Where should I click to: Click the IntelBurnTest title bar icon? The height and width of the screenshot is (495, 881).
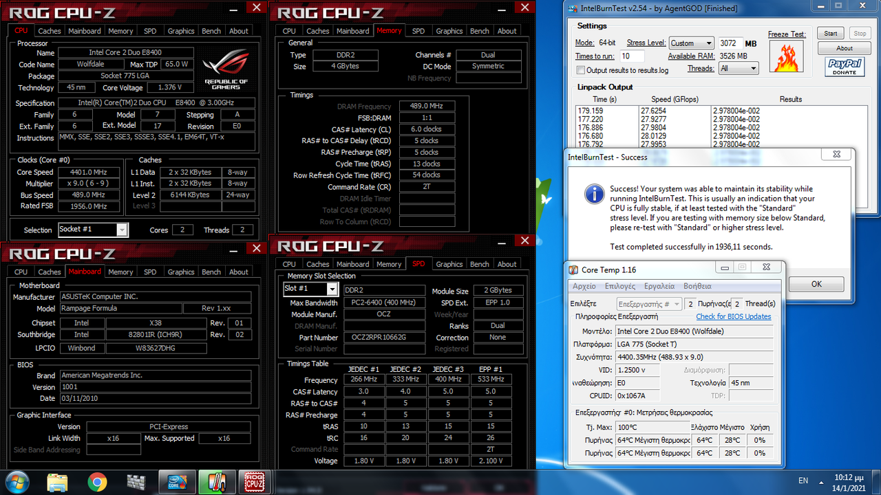pos(572,8)
